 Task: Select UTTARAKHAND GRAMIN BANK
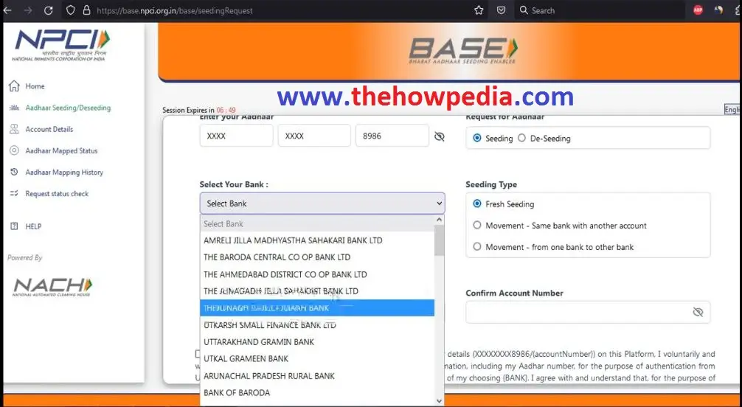317,341
